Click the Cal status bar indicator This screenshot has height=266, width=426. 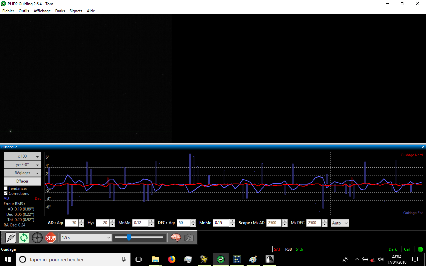(407, 249)
